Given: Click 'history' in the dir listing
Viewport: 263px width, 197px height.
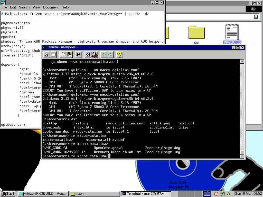Looking at the screenshot, I should 80,123.
